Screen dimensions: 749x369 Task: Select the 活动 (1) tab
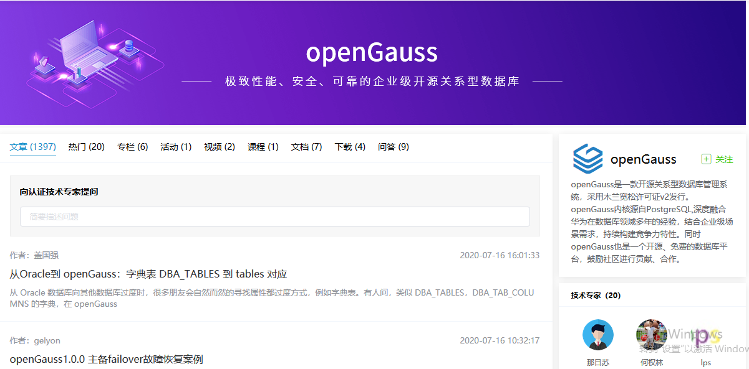176,147
